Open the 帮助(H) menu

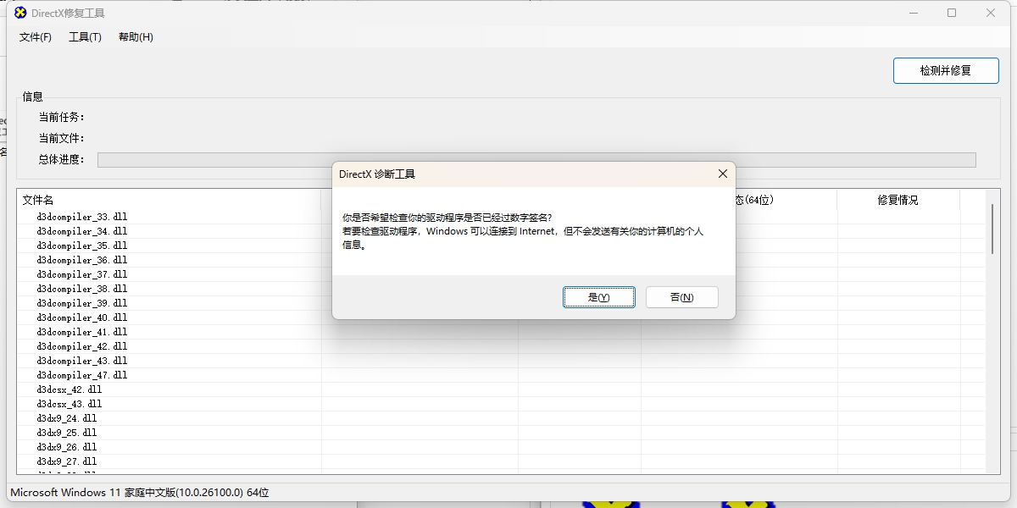(136, 37)
